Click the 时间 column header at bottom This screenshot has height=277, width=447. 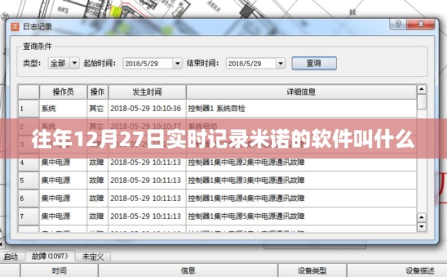[x=59, y=270]
